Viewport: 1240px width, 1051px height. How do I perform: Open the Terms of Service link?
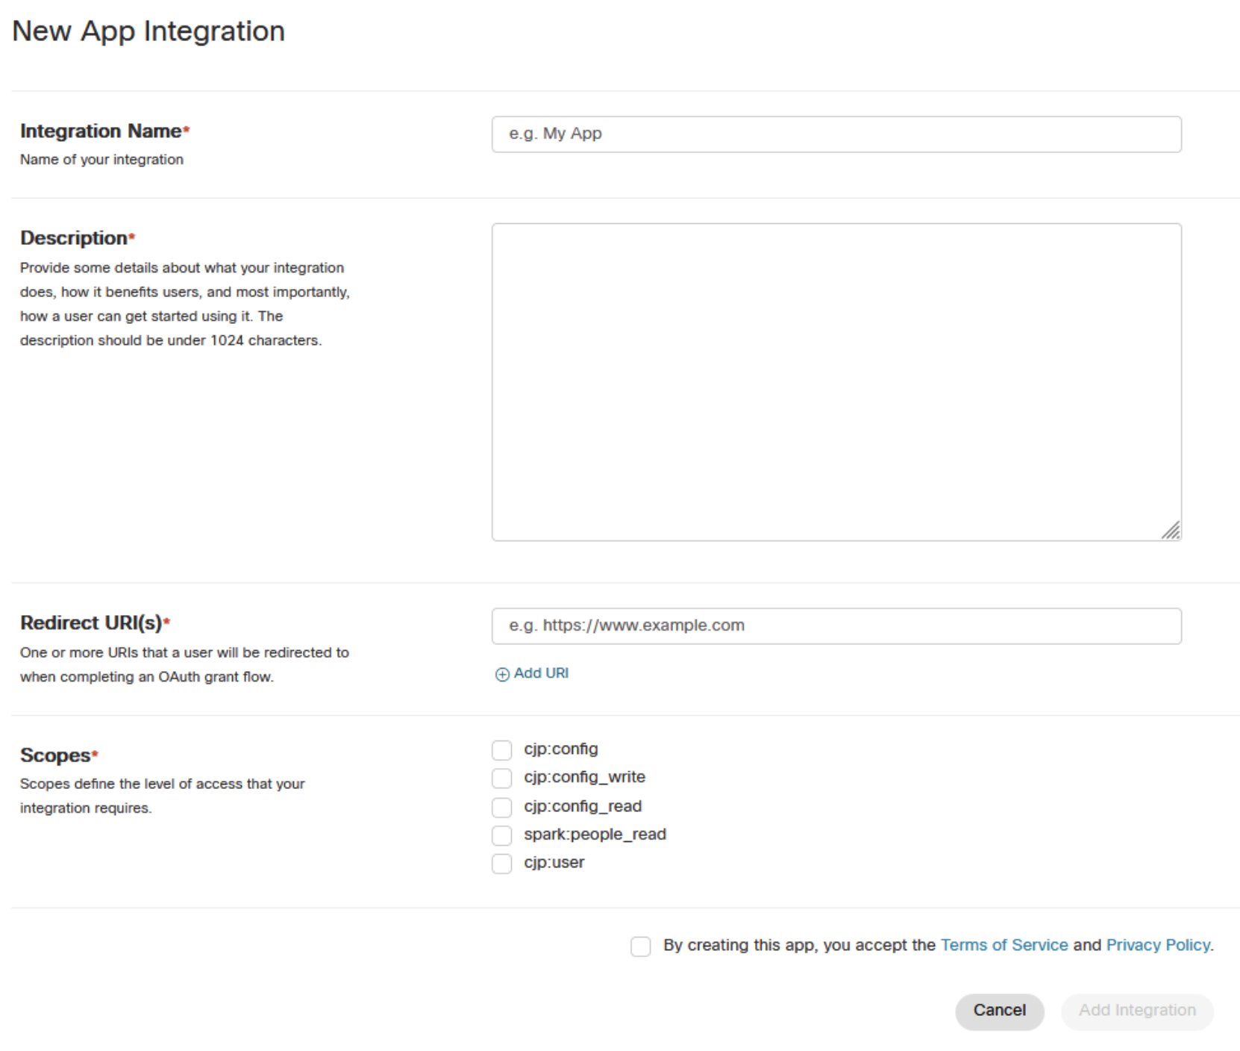click(x=1004, y=945)
